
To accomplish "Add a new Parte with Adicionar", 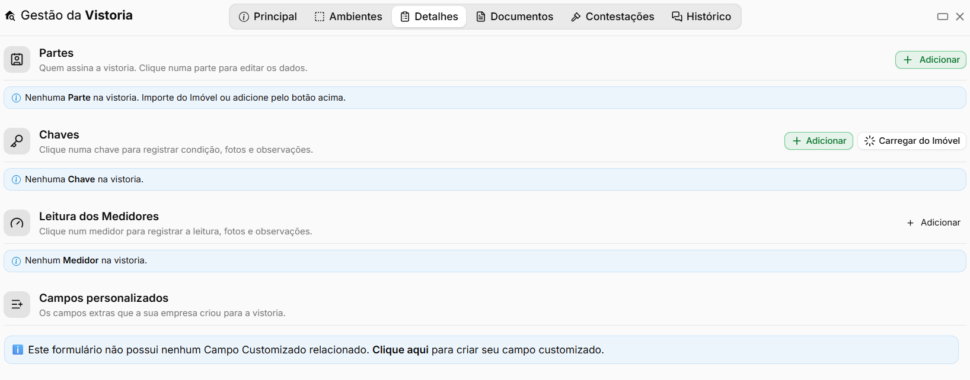I will (x=931, y=60).
